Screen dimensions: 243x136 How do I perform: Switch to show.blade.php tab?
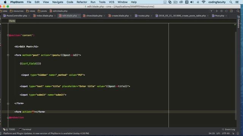coord(94,16)
